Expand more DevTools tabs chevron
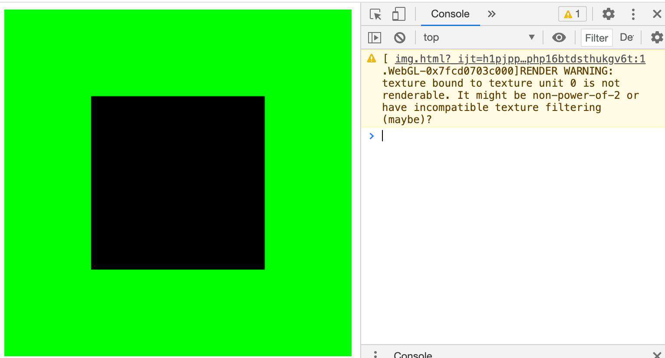The height and width of the screenshot is (358, 665). point(491,14)
